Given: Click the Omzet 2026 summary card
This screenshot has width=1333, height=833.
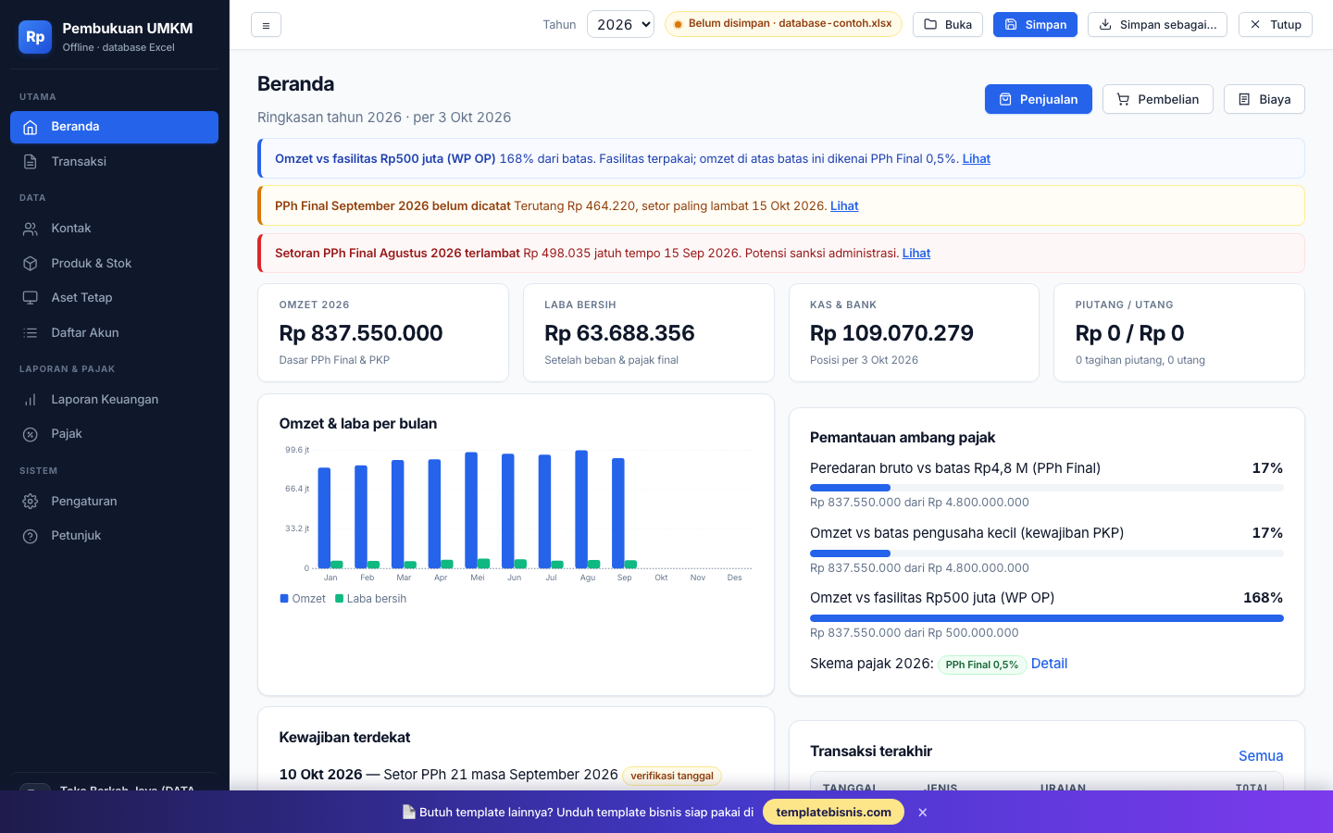Looking at the screenshot, I should 383,333.
